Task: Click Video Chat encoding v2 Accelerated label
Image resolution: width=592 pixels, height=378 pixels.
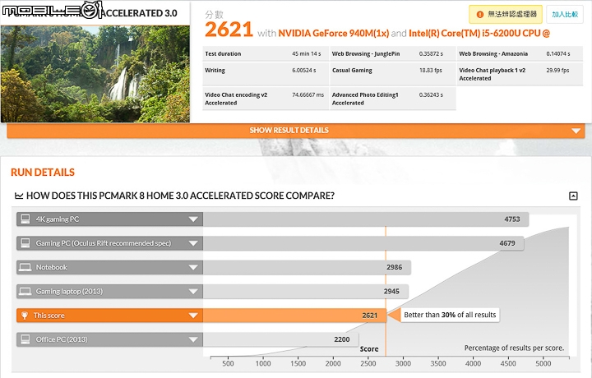Action: tap(236, 99)
